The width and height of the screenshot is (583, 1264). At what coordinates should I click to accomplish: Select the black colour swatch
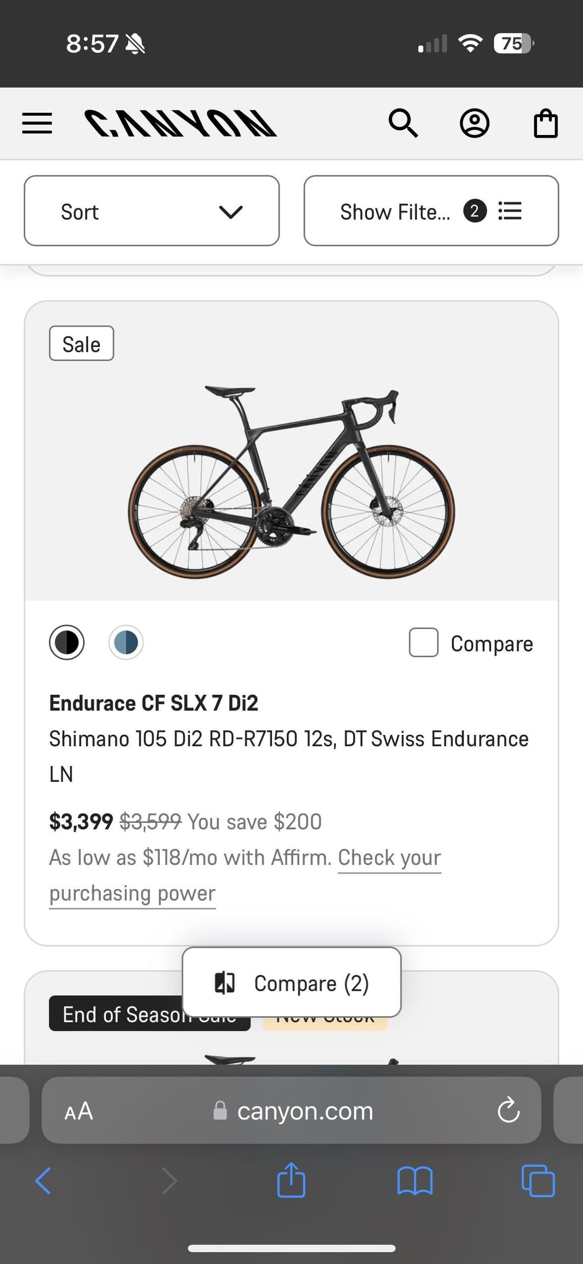(67, 643)
